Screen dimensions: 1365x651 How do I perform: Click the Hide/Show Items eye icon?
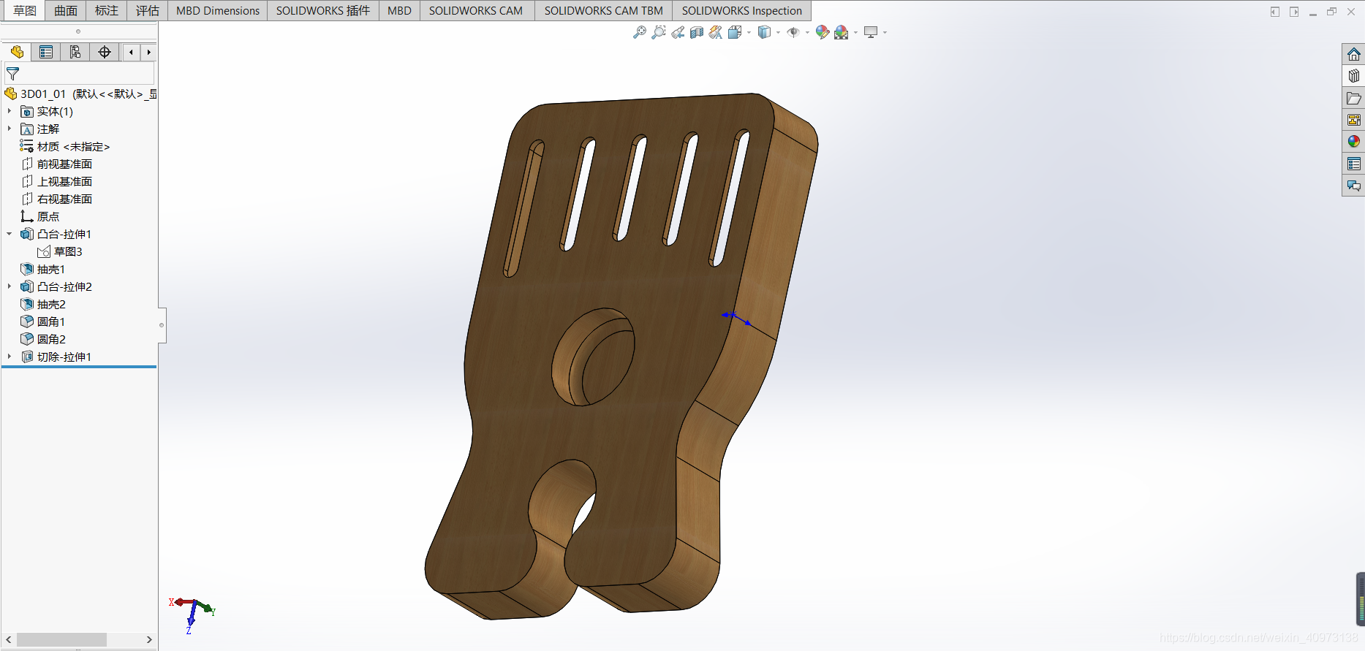793,32
